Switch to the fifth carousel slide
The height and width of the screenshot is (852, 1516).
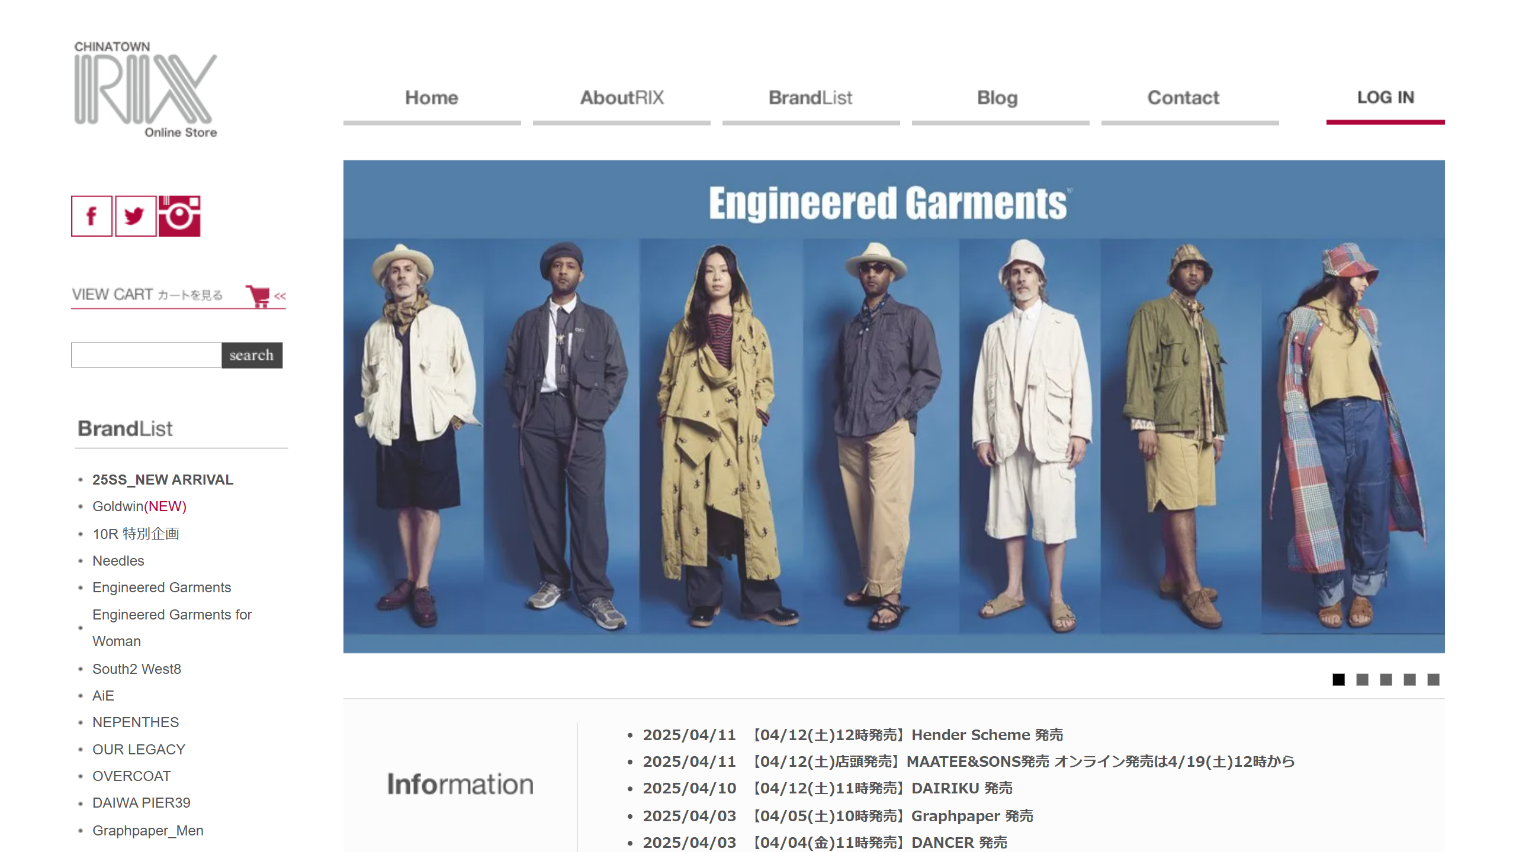[1433, 680]
